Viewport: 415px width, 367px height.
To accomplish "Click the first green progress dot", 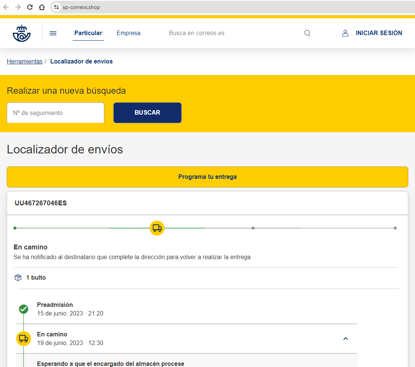I will pyautogui.click(x=15, y=228).
